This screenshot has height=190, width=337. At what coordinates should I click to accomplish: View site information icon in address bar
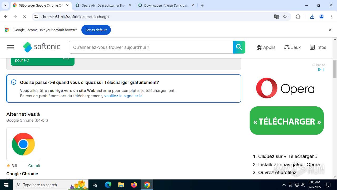pos(36,17)
